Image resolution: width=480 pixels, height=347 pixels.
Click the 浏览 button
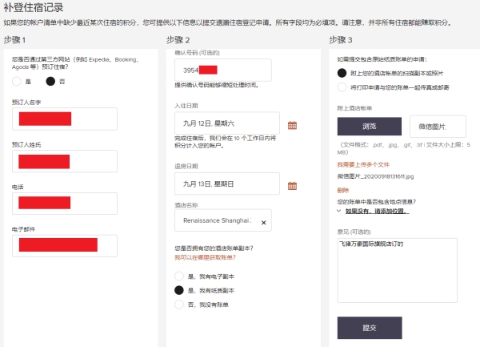[370, 126]
